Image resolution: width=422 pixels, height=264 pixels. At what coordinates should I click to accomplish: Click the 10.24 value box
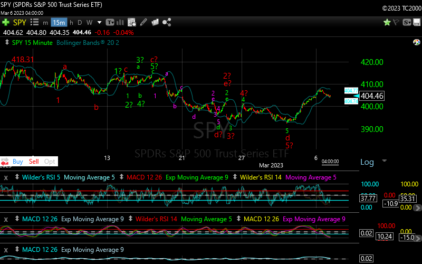385,237
